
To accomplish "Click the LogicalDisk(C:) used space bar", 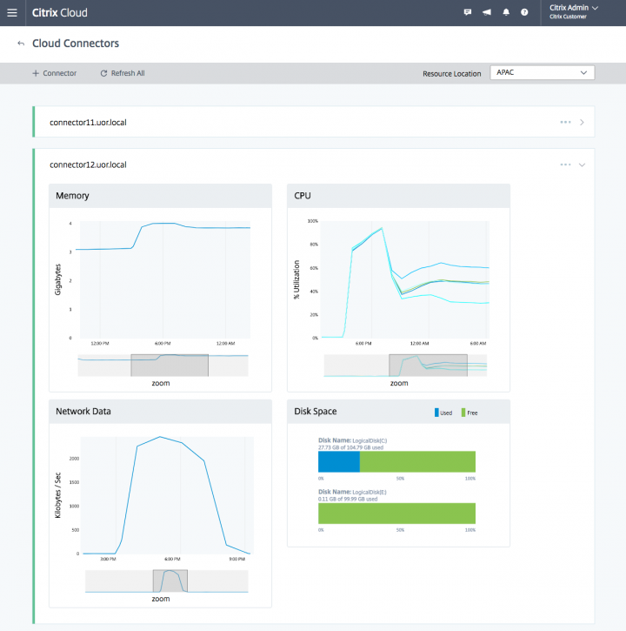I will tap(339, 461).
